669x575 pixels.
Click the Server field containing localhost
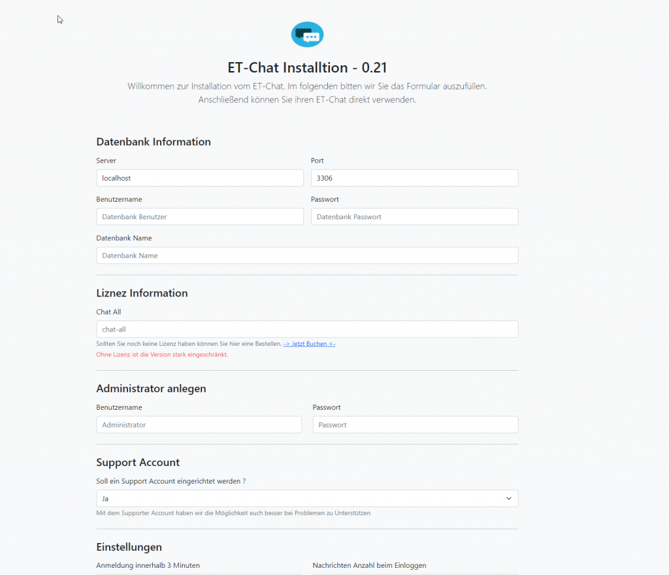pyautogui.click(x=199, y=178)
